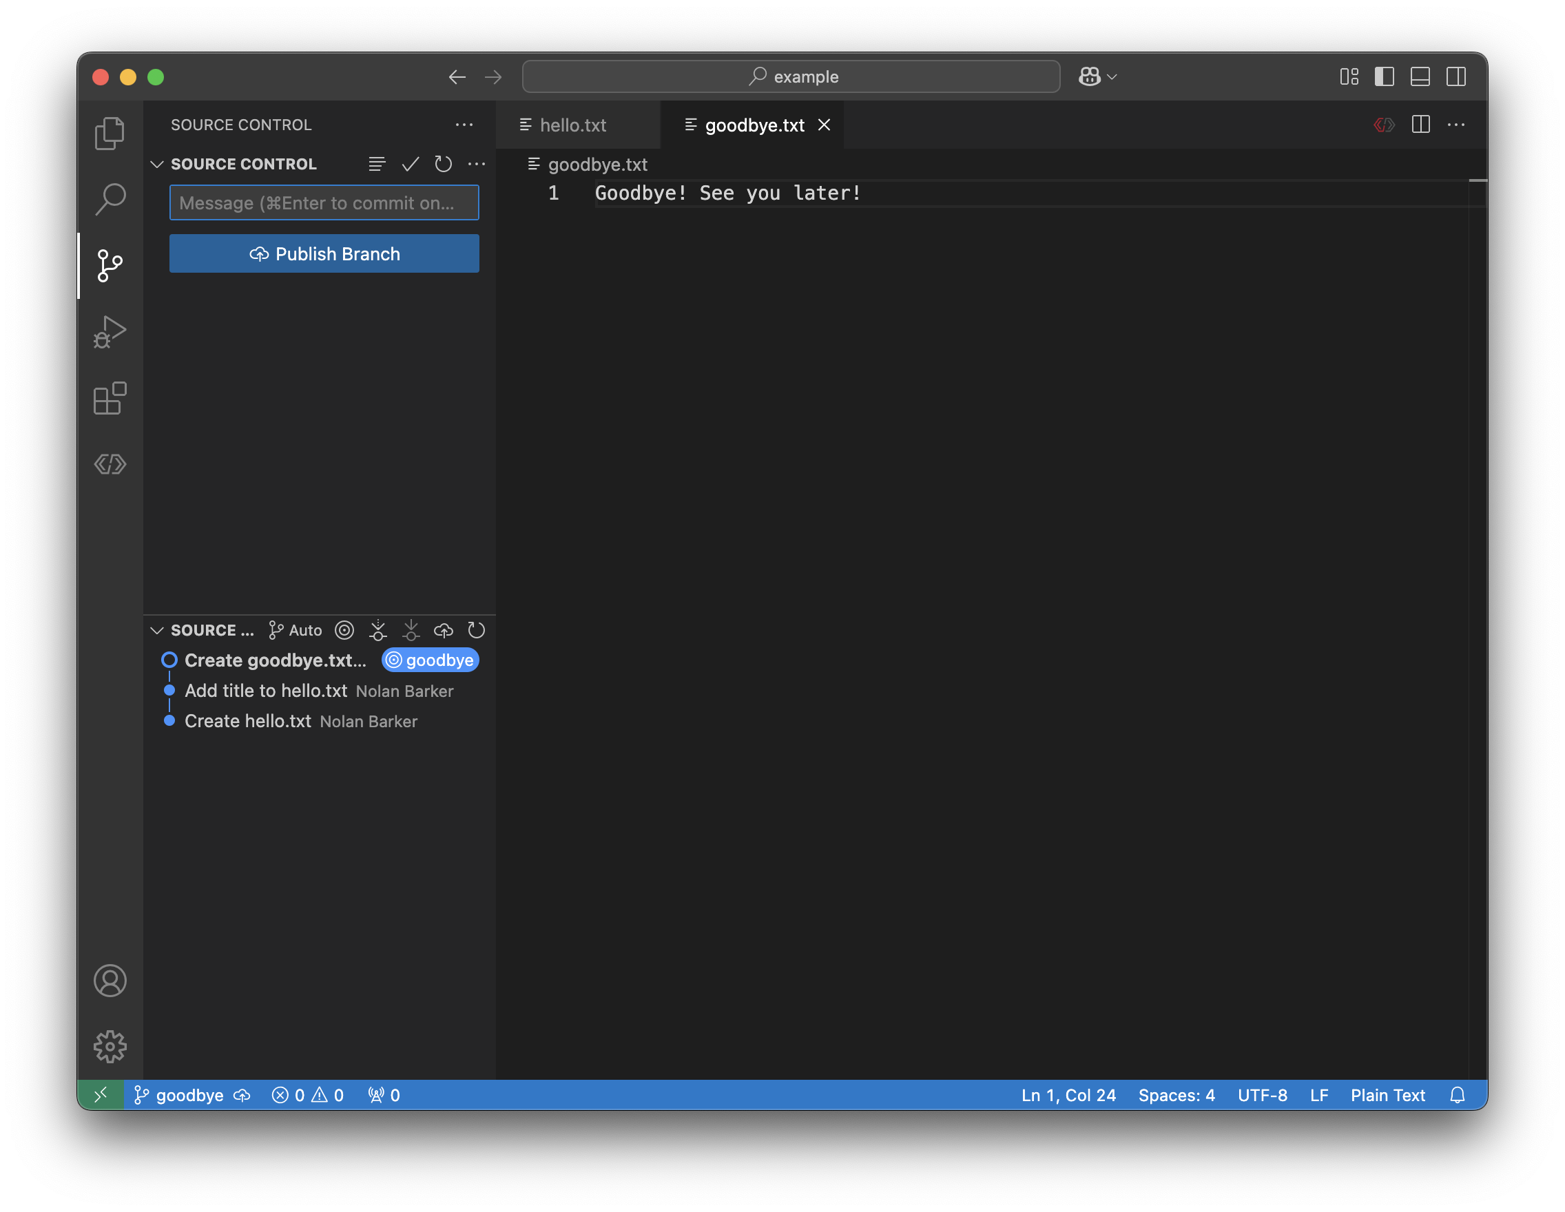Open errors and warnings in status bar
The height and width of the screenshot is (1212, 1565).
point(307,1094)
